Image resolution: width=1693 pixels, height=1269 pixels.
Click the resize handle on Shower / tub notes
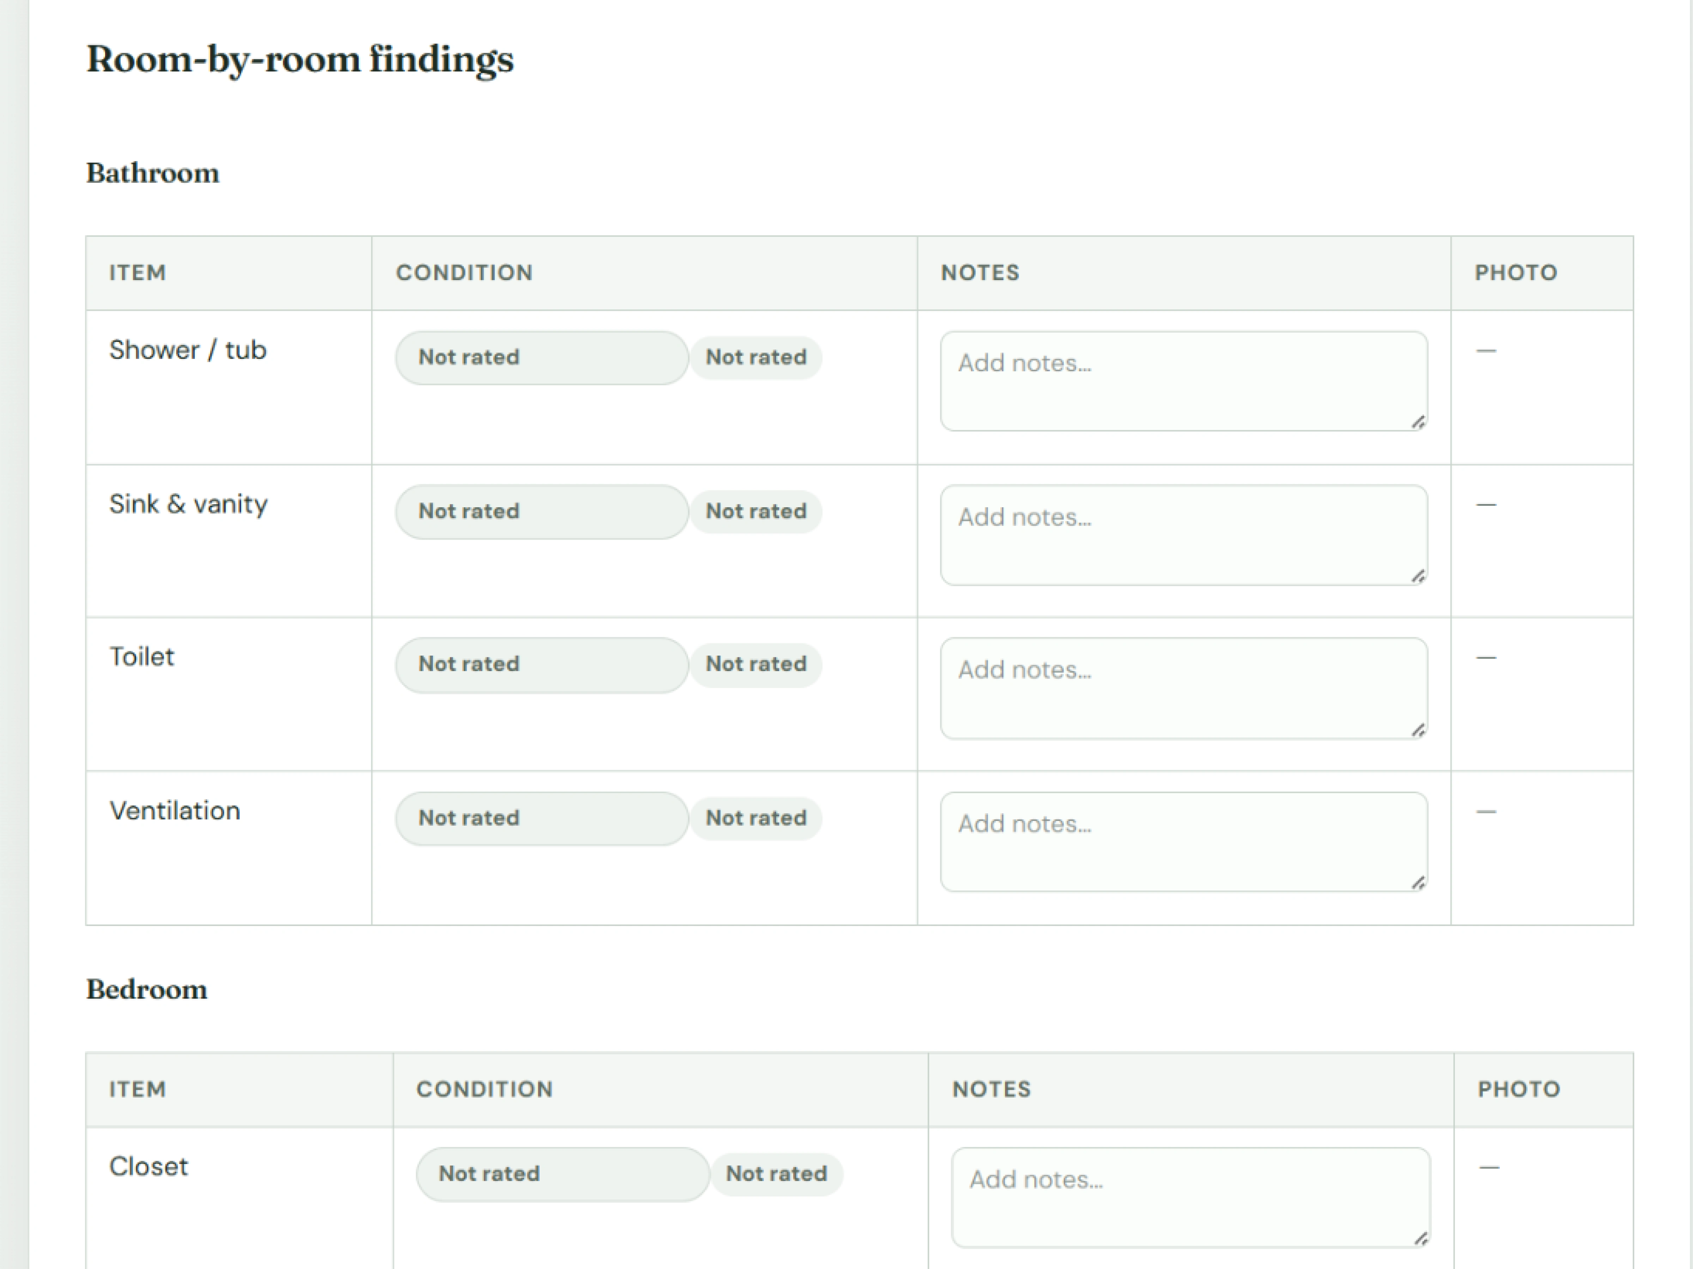(1418, 422)
